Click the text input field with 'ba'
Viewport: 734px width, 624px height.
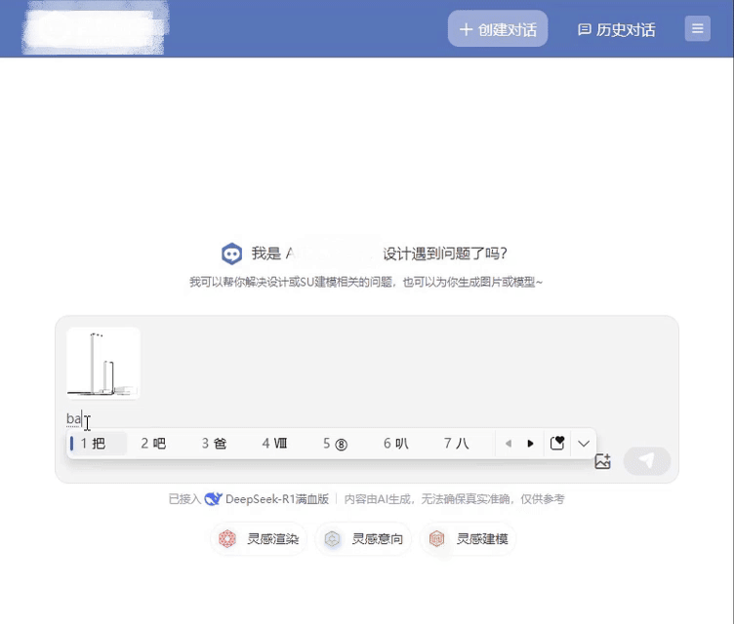click(293, 419)
